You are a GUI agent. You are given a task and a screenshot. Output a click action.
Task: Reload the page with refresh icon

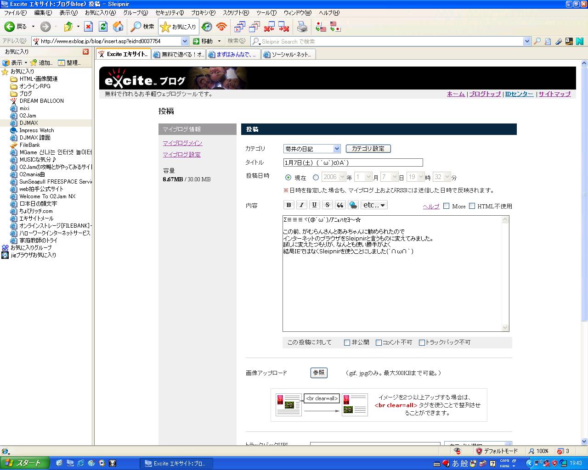point(103,27)
